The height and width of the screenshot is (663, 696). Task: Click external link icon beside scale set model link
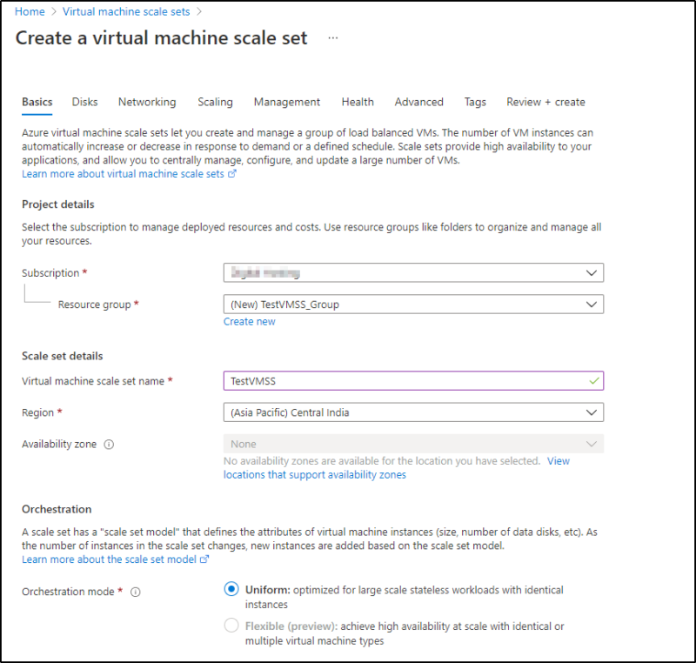[204, 559]
